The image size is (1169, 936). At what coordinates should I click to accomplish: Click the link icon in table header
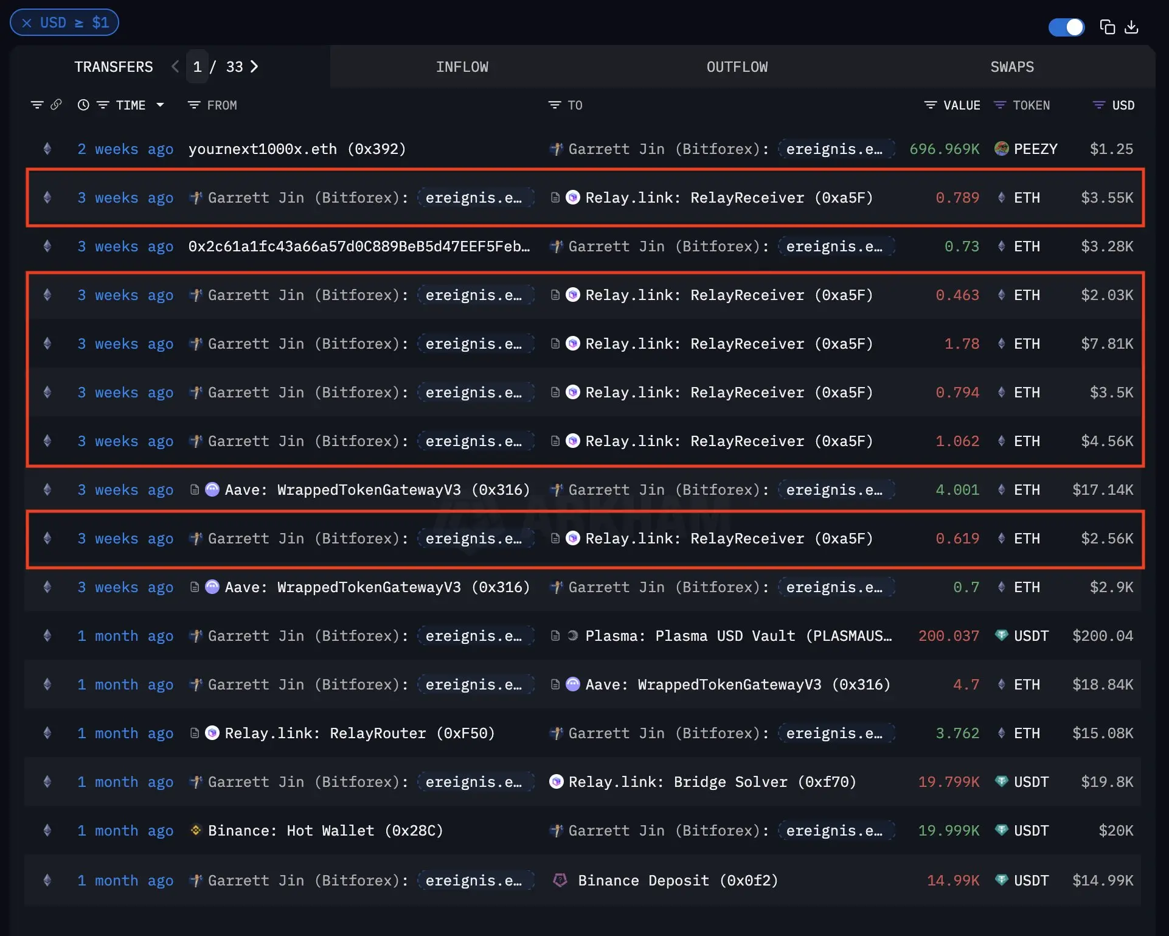[x=56, y=105]
